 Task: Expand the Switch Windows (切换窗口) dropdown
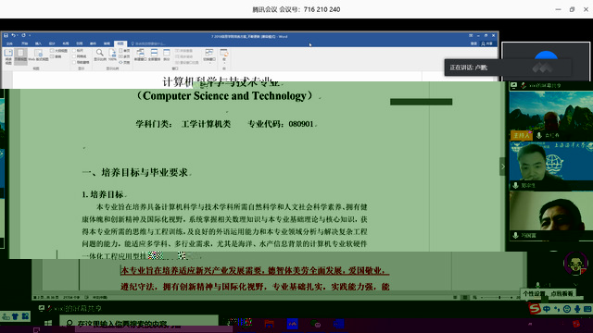(209, 55)
